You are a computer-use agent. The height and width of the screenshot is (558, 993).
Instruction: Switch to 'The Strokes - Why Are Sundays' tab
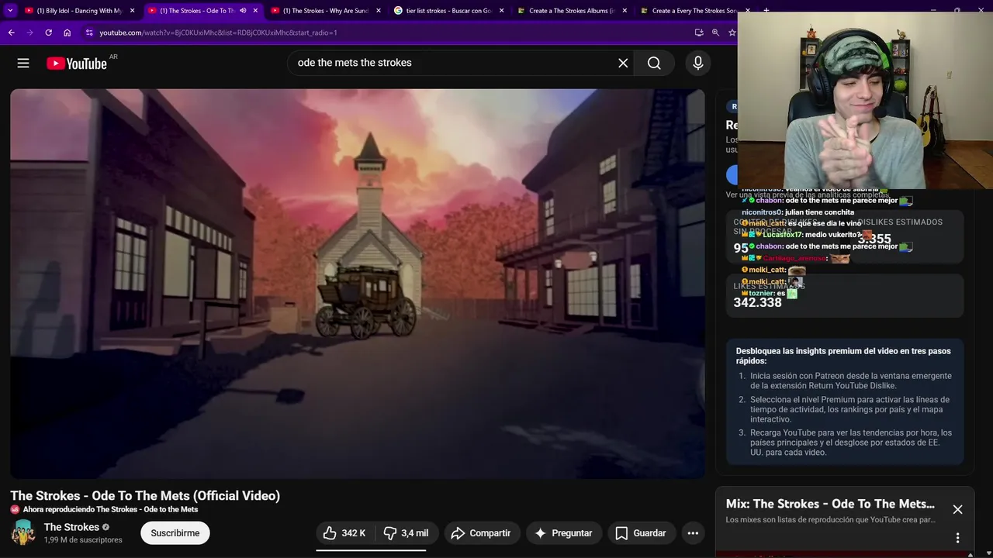click(x=326, y=11)
